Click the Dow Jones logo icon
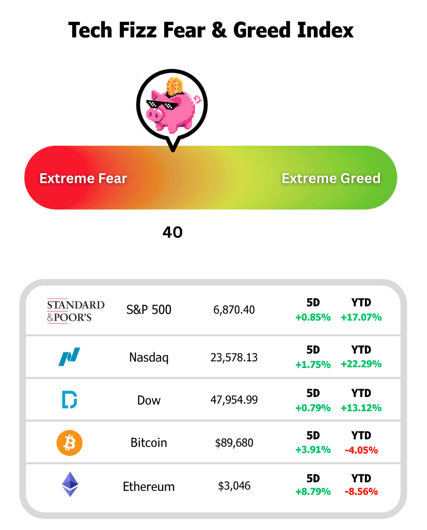Viewport: 427px width, 530px height. click(70, 400)
